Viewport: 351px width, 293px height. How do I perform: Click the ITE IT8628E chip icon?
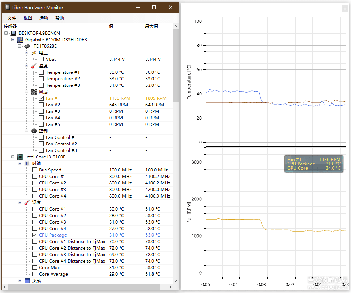coord(27,46)
